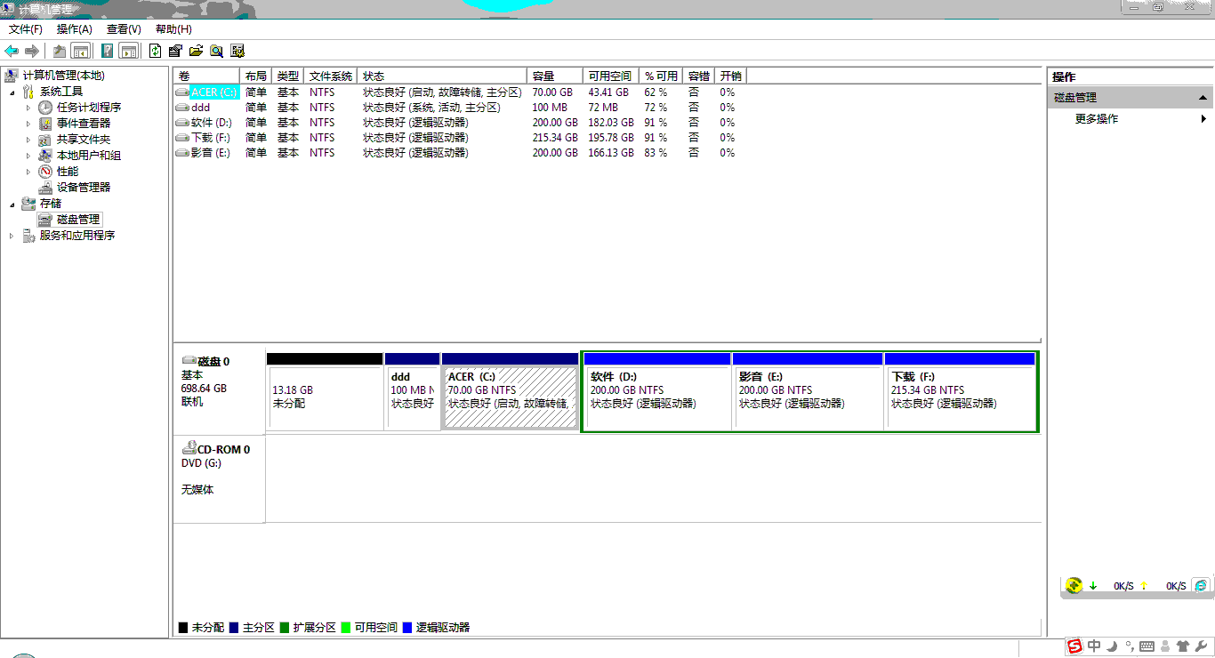
Task: Click the moon half-width toggle on IME bar
Action: (x=1112, y=646)
